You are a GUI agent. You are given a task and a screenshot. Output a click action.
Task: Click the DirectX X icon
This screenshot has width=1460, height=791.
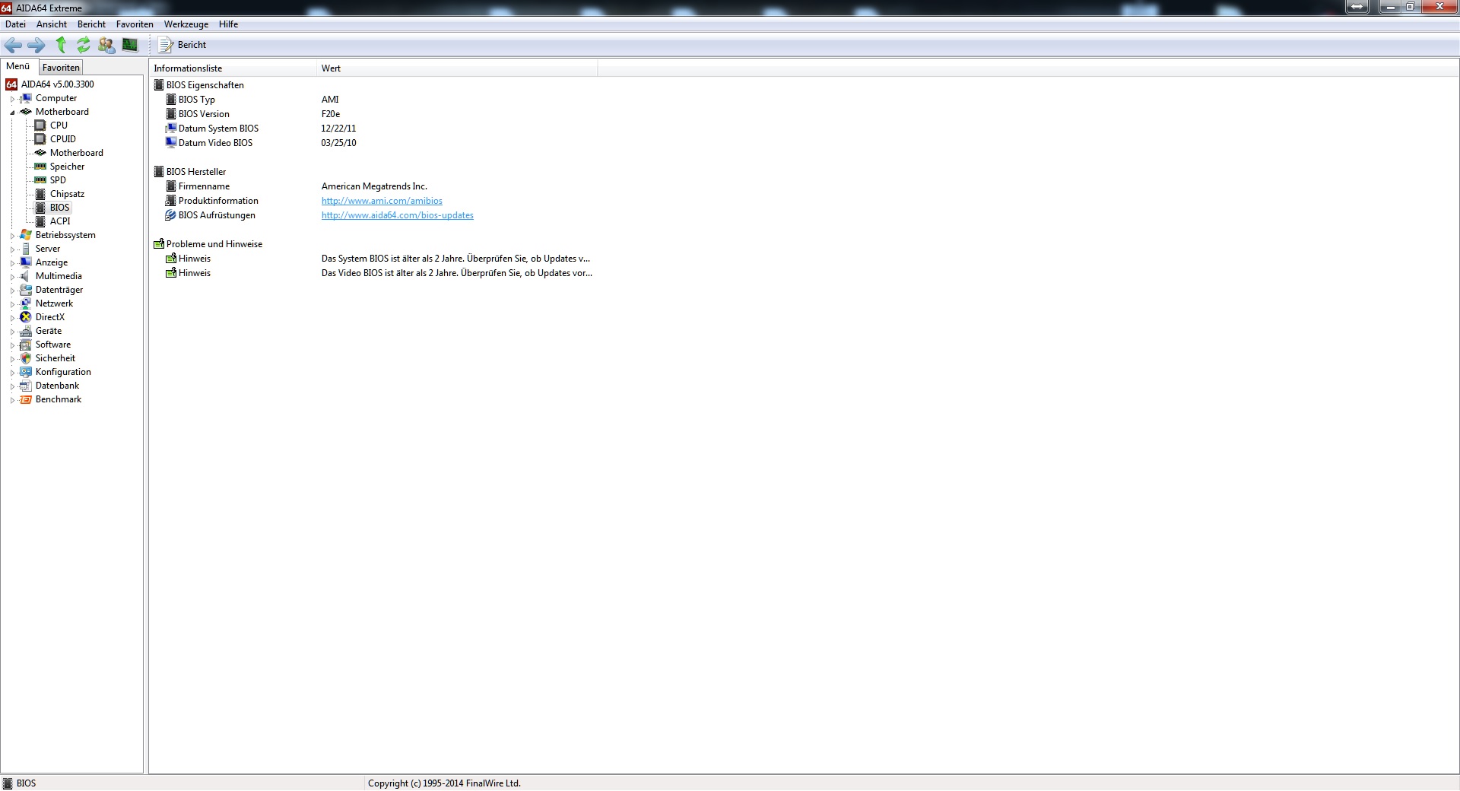pos(26,317)
